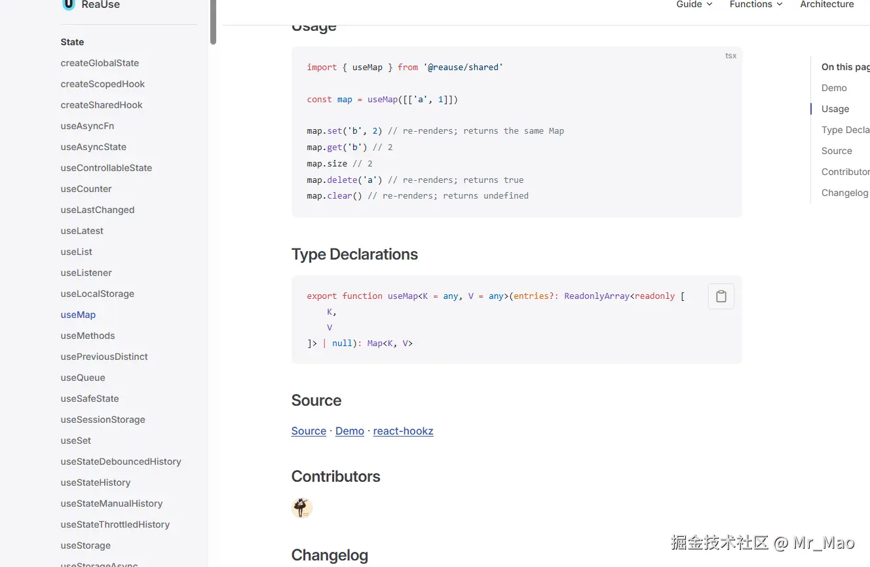The height and width of the screenshot is (567, 870).
Task: Jump to Type Declarations in outline
Action: pyautogui.click(x=845, y=130)
